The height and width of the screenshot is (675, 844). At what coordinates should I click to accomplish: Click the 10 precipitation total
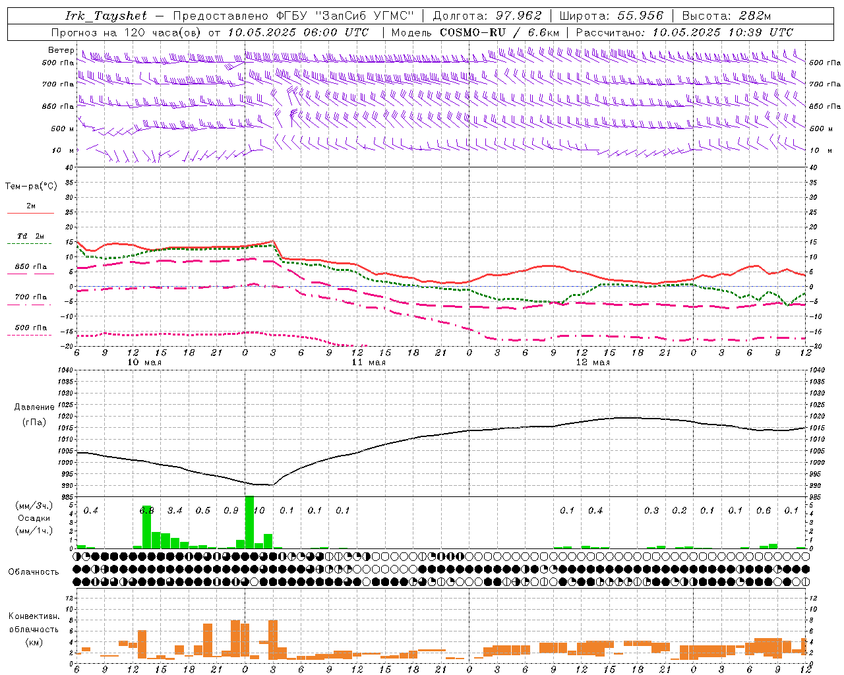click(x=259, y=510)
